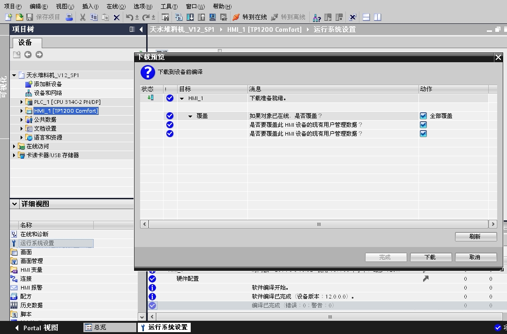507x334 pixels.
Task: Click the download preview horizontal scrollbar thumb
Action: point(318,224)
